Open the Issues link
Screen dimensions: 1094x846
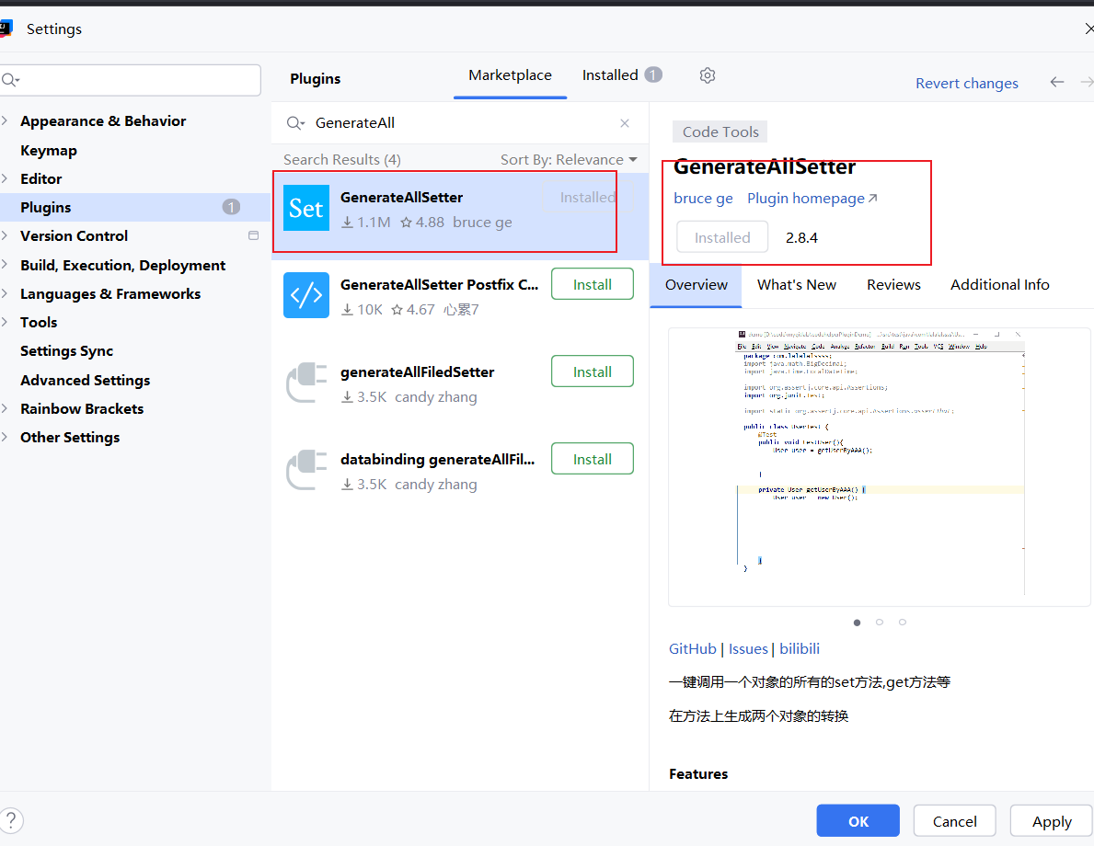click(x=748, y=648)
